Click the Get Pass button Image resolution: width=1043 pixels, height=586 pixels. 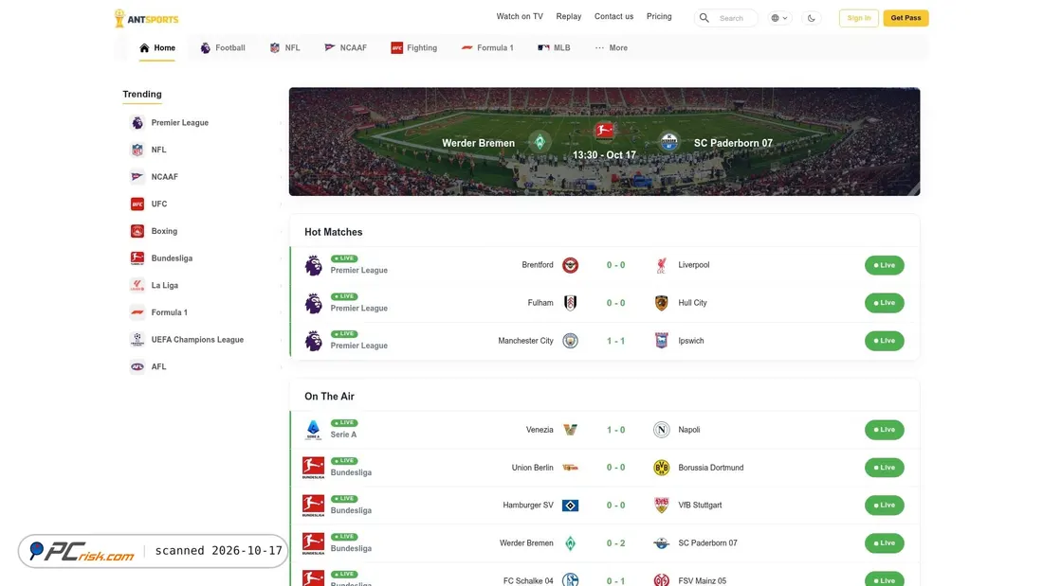(x=906, y=18)
